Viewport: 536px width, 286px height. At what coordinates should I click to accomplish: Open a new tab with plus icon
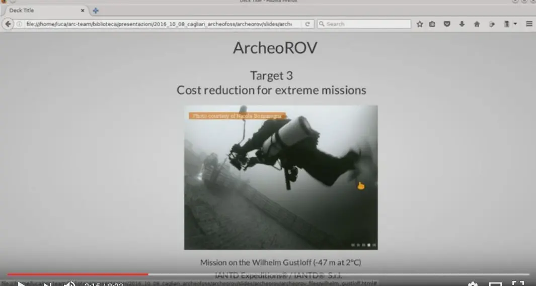click(96, 11)
